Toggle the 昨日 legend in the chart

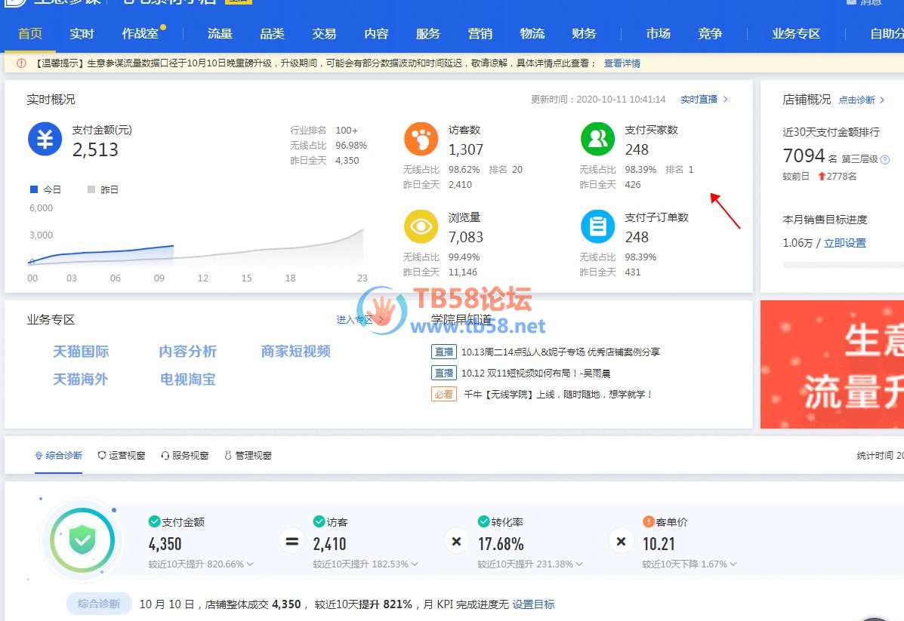[103, 189]
